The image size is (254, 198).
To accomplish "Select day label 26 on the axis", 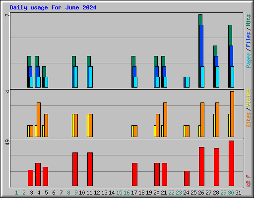I will point(201,193).
